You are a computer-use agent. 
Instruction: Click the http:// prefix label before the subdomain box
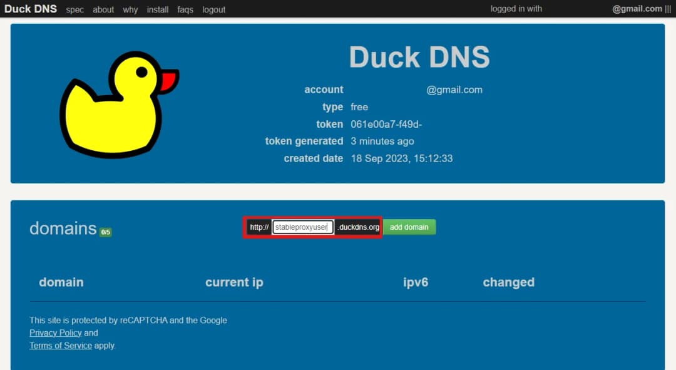259,227
